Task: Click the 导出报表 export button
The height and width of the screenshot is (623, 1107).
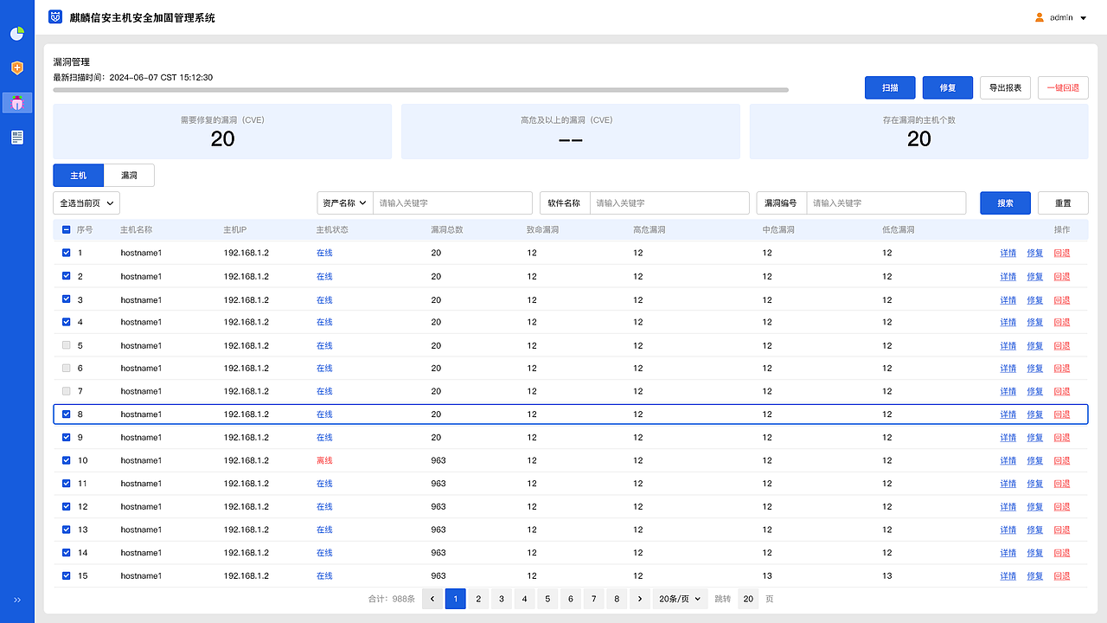Action: (x=1005, y=87)
